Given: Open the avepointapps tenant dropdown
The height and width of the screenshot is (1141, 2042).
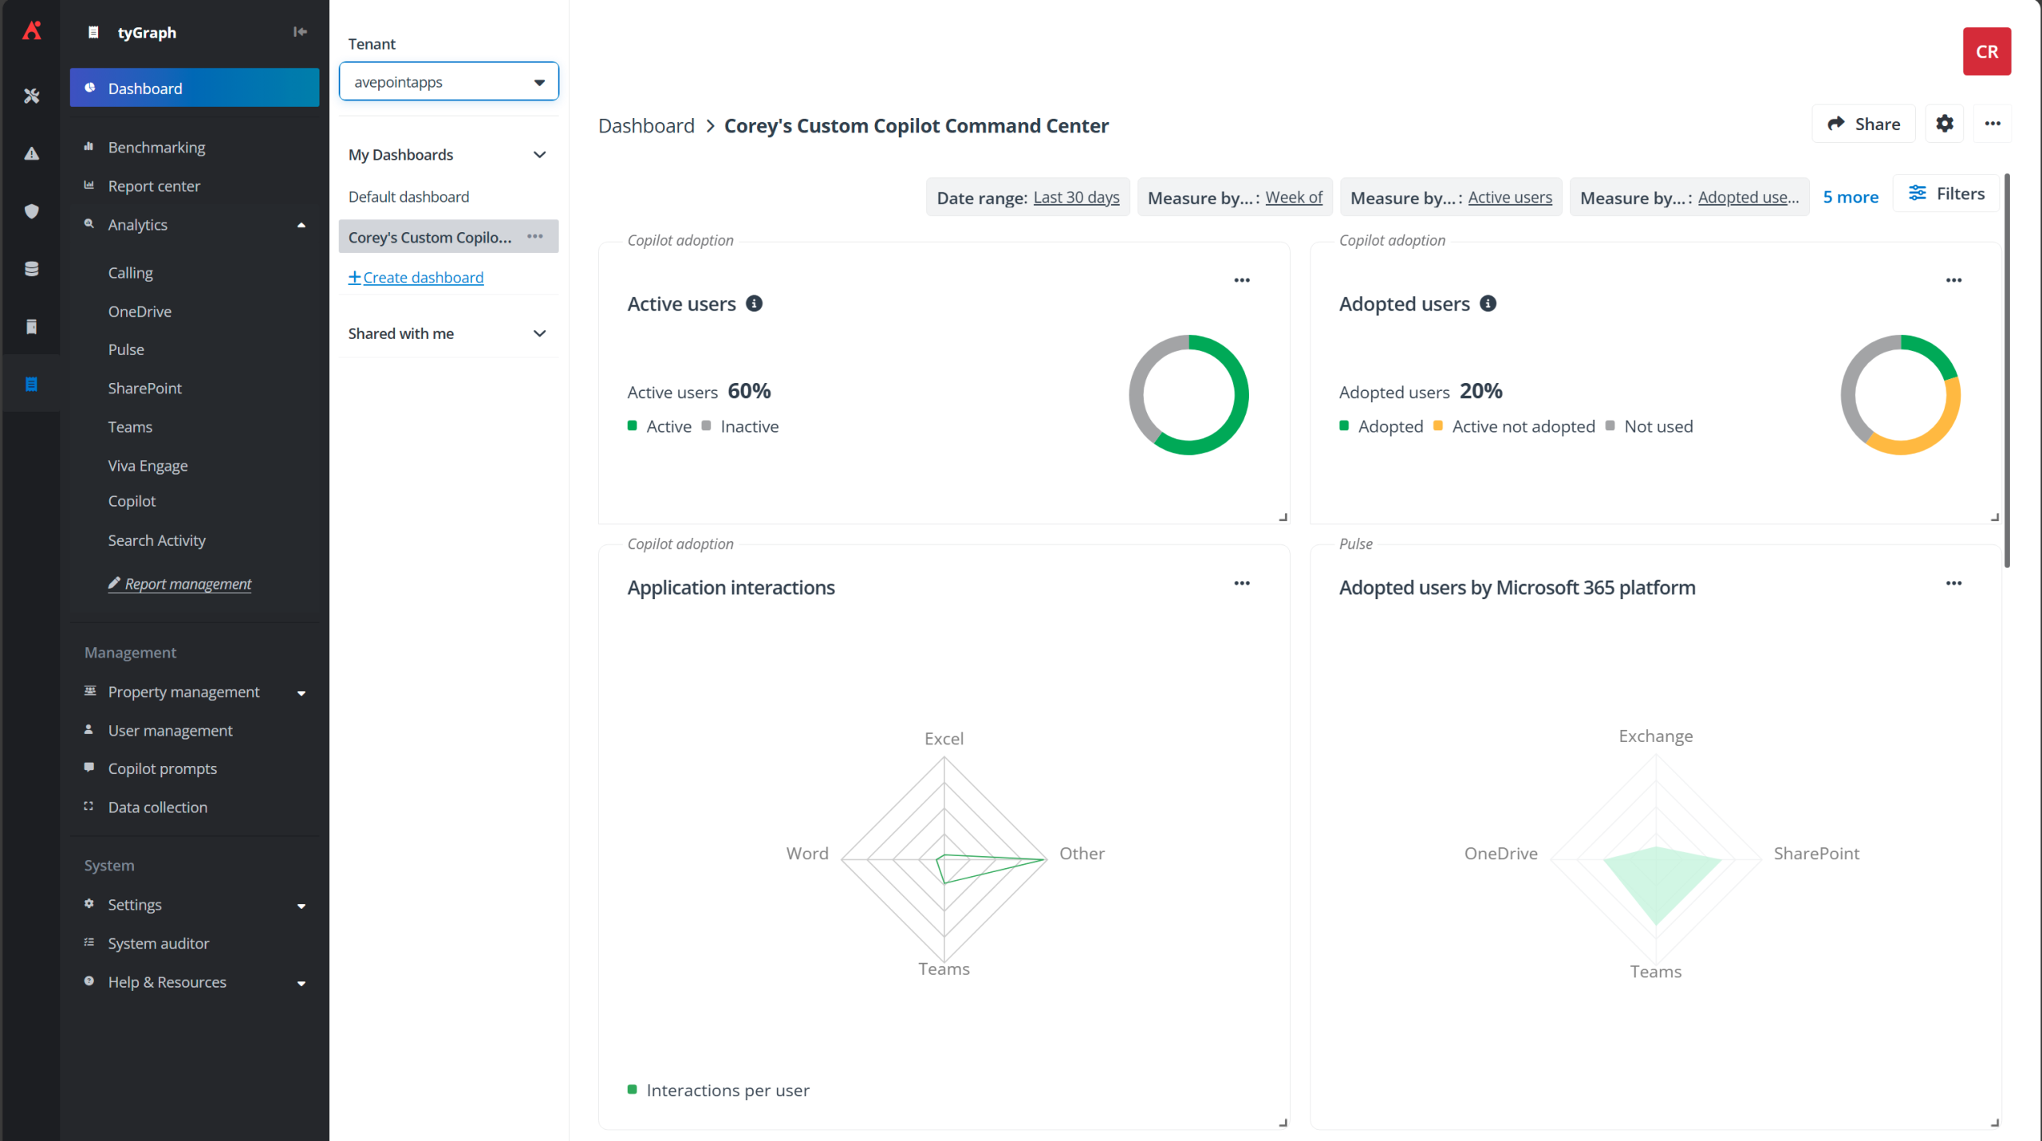Looking at the screenshot, I should pos(448,82).
